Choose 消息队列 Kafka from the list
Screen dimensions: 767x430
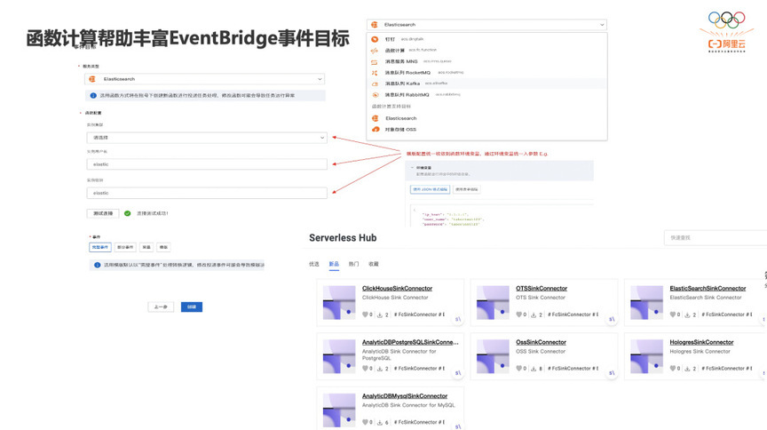(x=487, y=84)
